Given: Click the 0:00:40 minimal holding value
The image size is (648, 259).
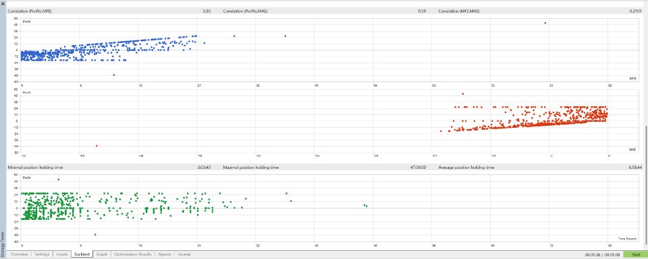Looking at the screenshot, I should pyautogui.click(x=204, y=168).
